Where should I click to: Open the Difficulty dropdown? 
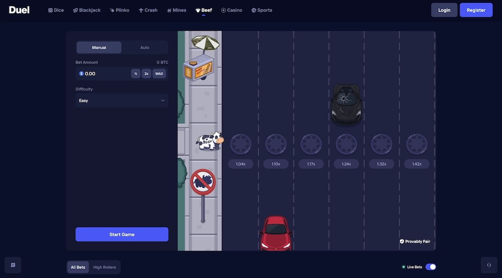tap(122, 100)
